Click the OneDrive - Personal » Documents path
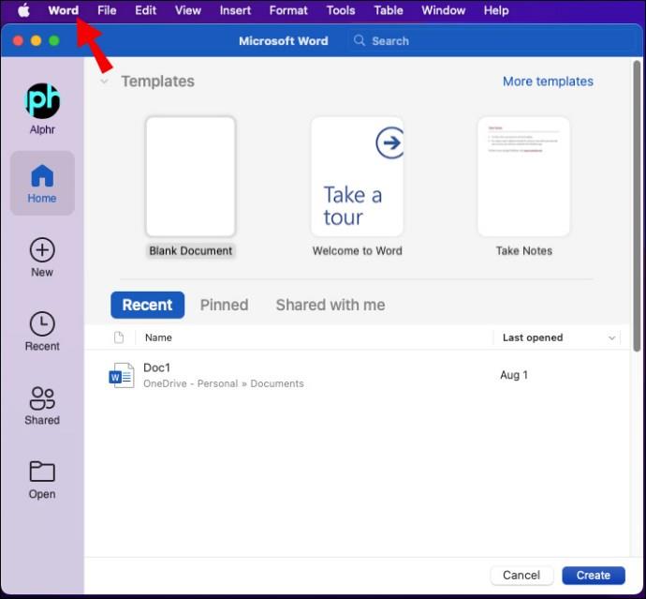Image resolution: width=646 pixels, height=599 pixels. click(224, 383)
